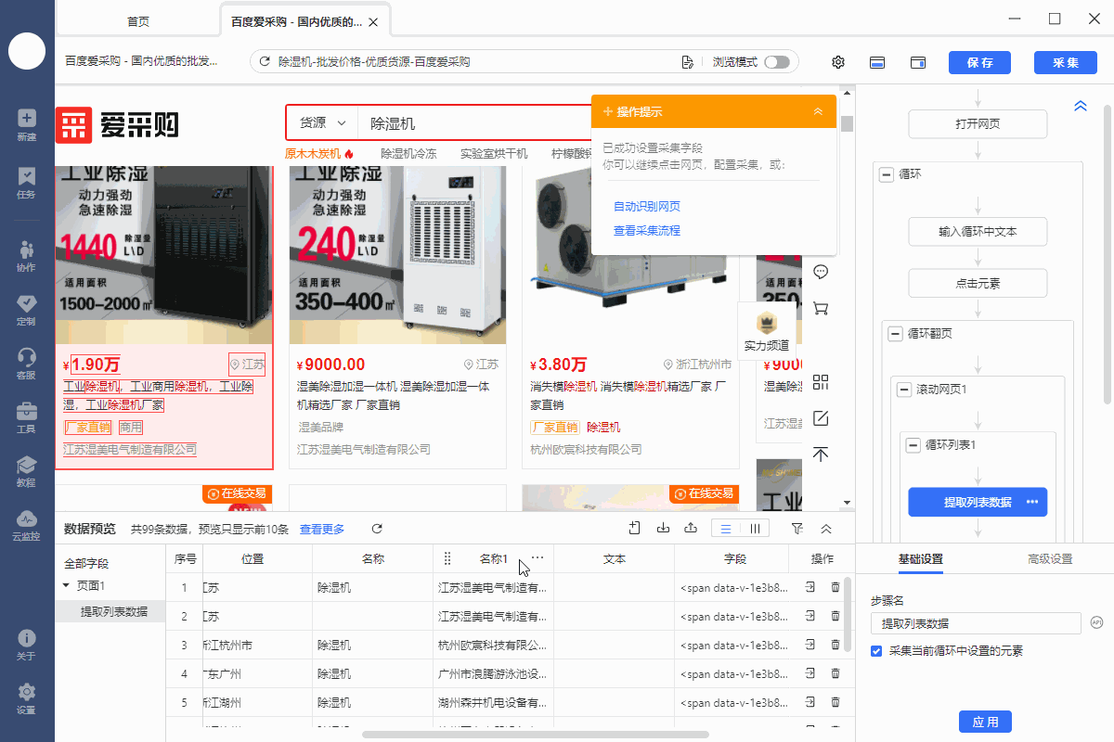Viewport: 1114px width, 742px height.
Task: Switch data preview to vertical columns layout
Action: click(x=755, y=529)
